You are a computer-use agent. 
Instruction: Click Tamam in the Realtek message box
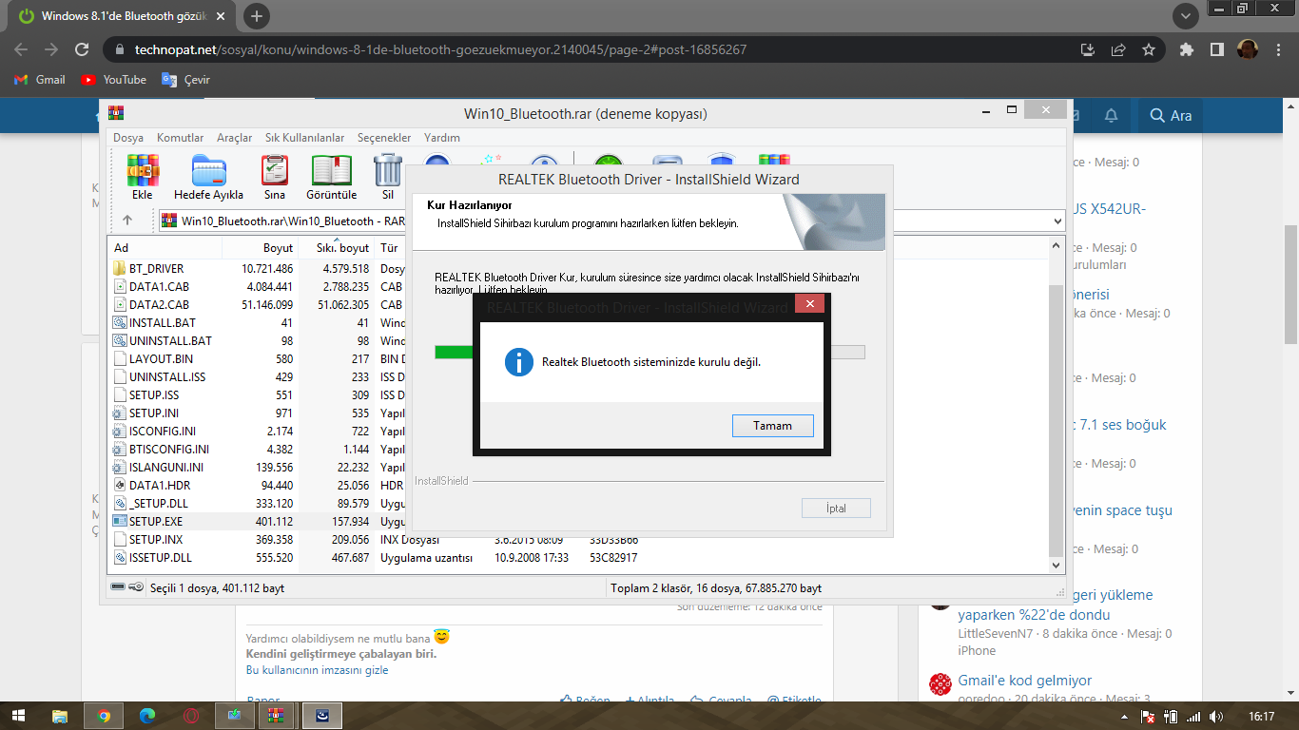(x=772, y=426)
